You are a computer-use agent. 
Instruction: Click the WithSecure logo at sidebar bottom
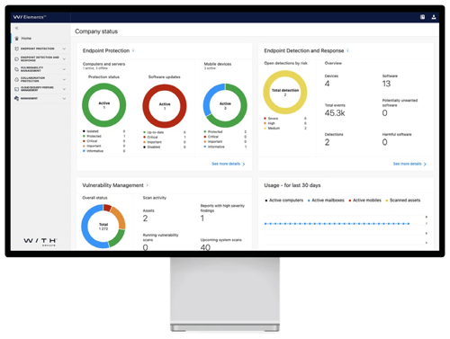pyautogui.click(x=40, y=242)
